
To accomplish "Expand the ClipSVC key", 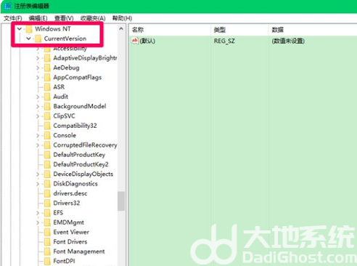I will (x=38, y=116).
